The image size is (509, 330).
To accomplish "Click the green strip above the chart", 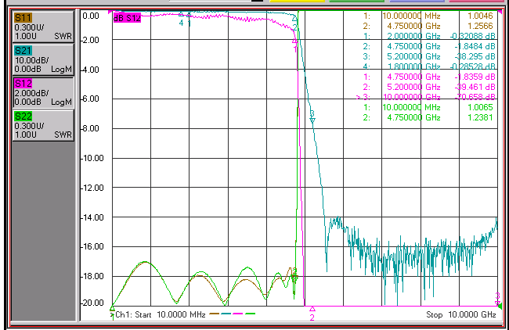I will click(x=357, y=1).
